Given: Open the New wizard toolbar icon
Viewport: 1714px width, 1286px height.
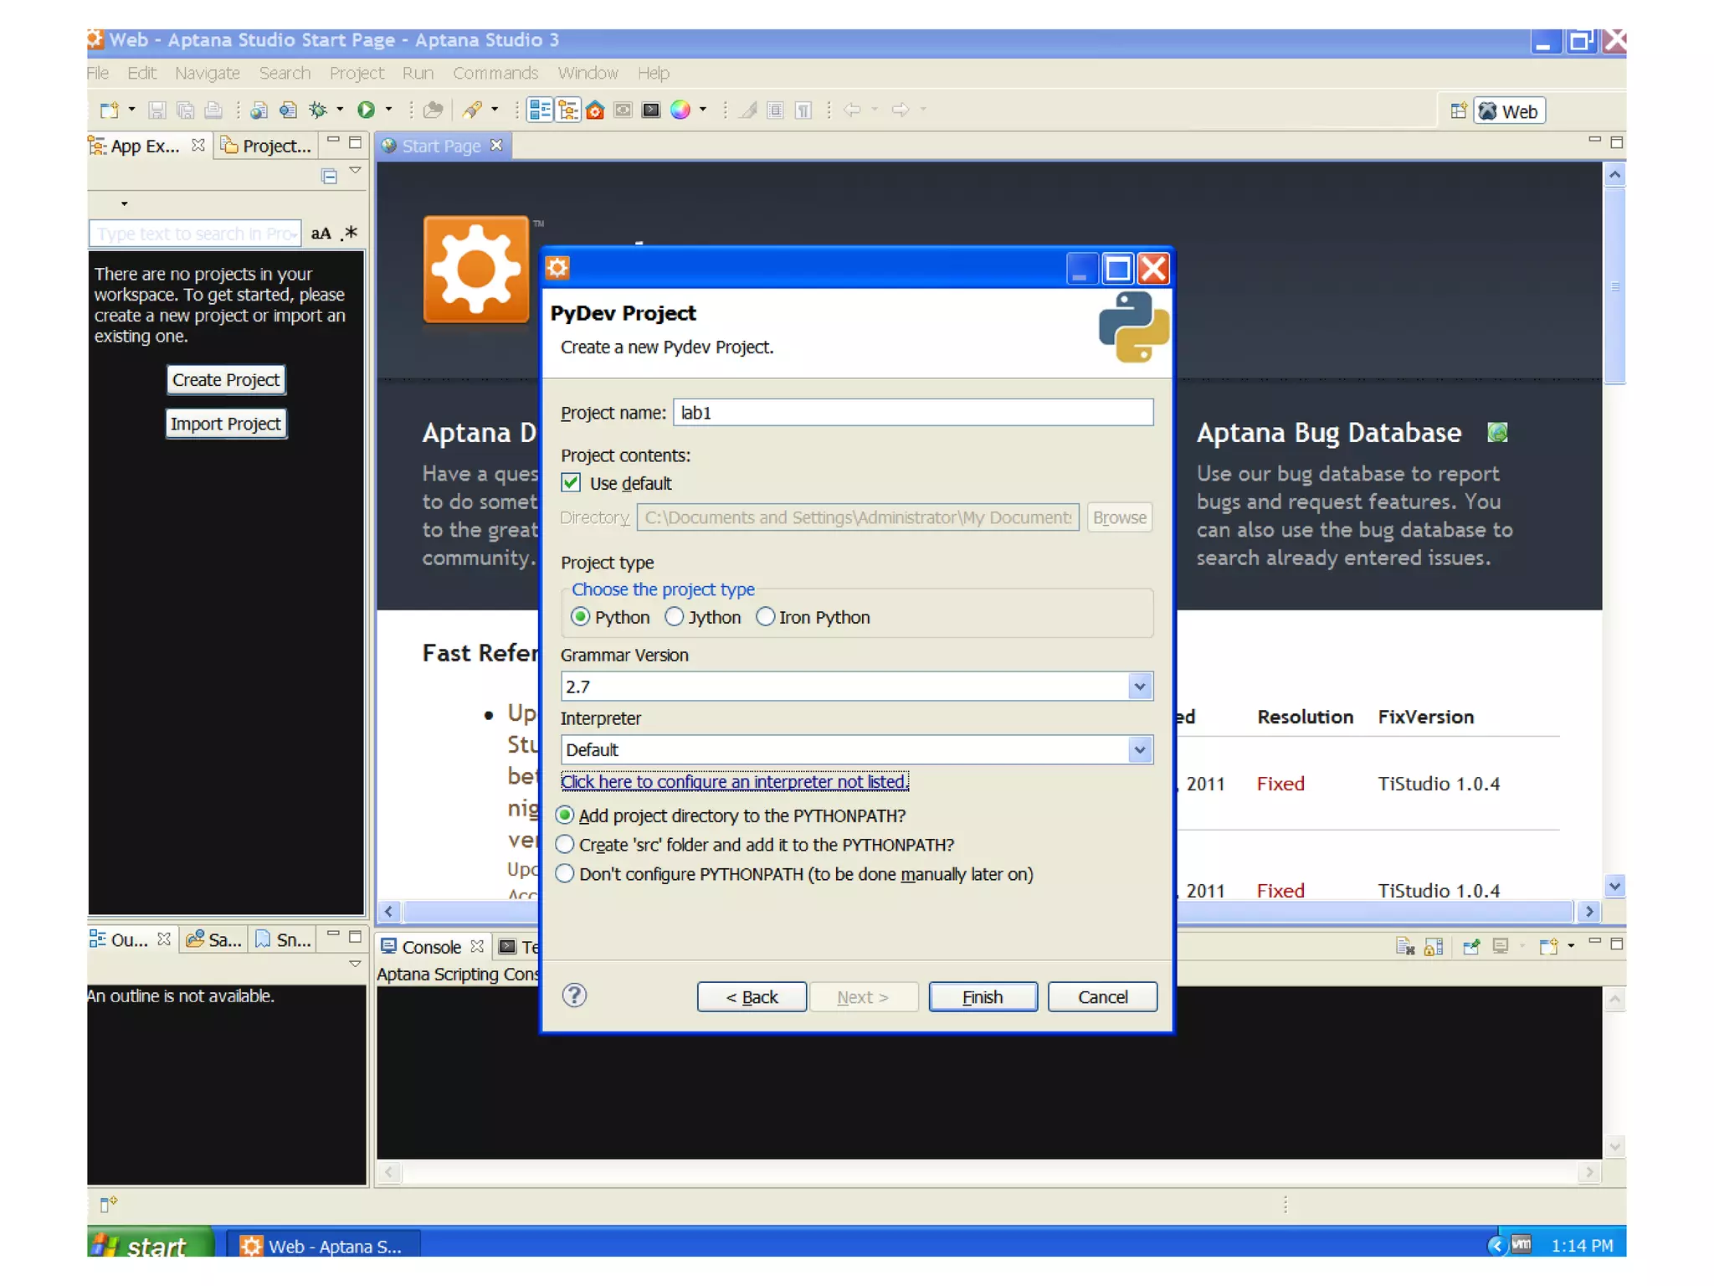Looking at the screenshot, I should (x=110, y=110).
